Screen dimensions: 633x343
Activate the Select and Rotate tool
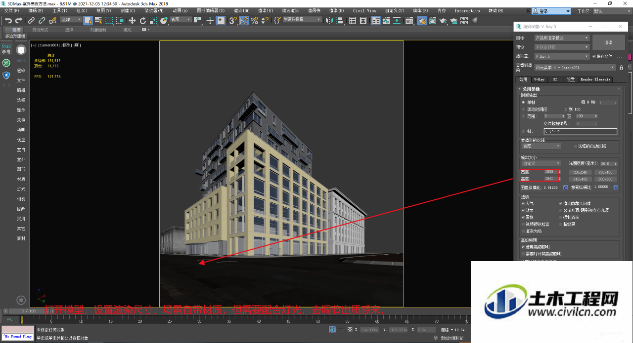[x=143, y=20]
